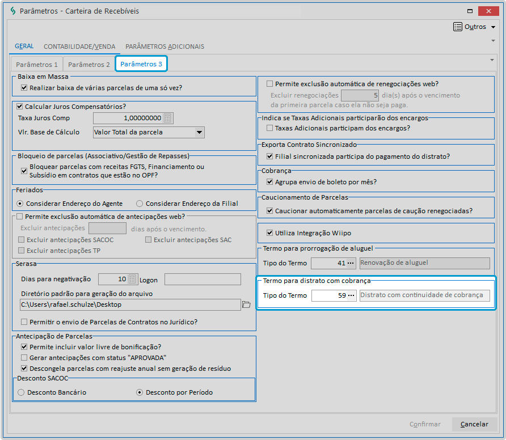Expand arrow at right of Parâmetros tabs
This screenshot has width=506, height=440.
coord(492,60)
